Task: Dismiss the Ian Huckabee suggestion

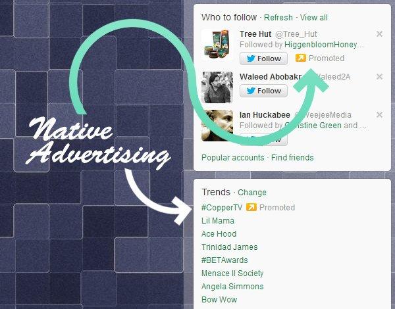Action: tap(379, 115)
